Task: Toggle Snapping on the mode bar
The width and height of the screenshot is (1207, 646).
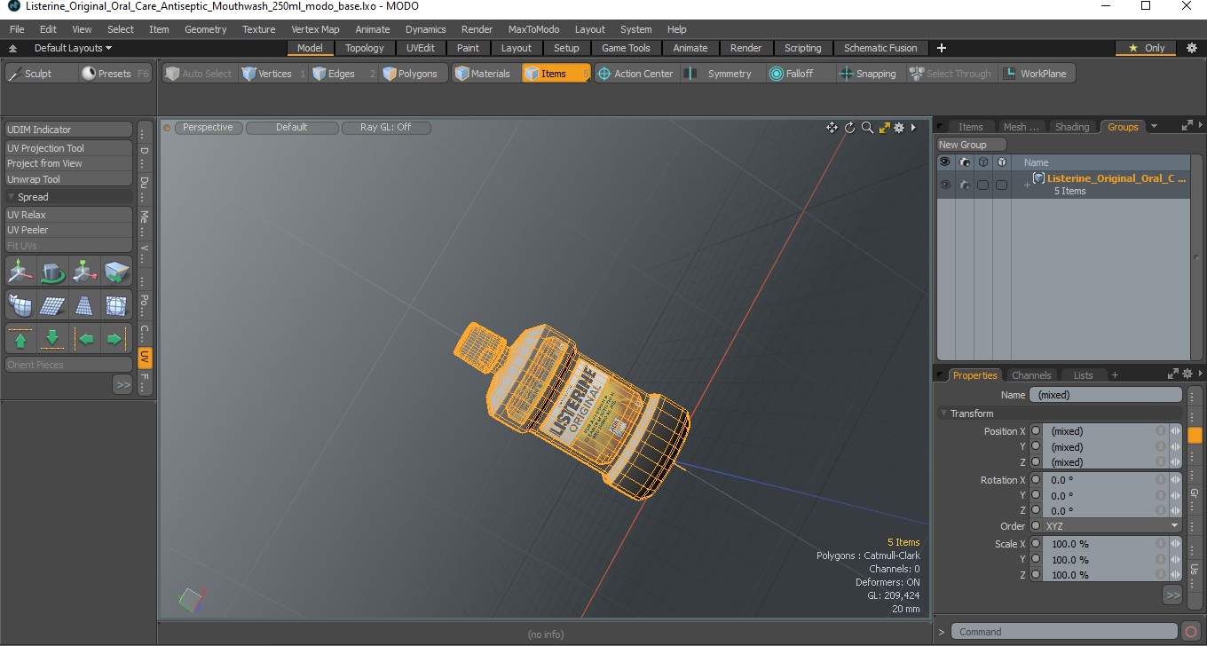Action: 868,74
